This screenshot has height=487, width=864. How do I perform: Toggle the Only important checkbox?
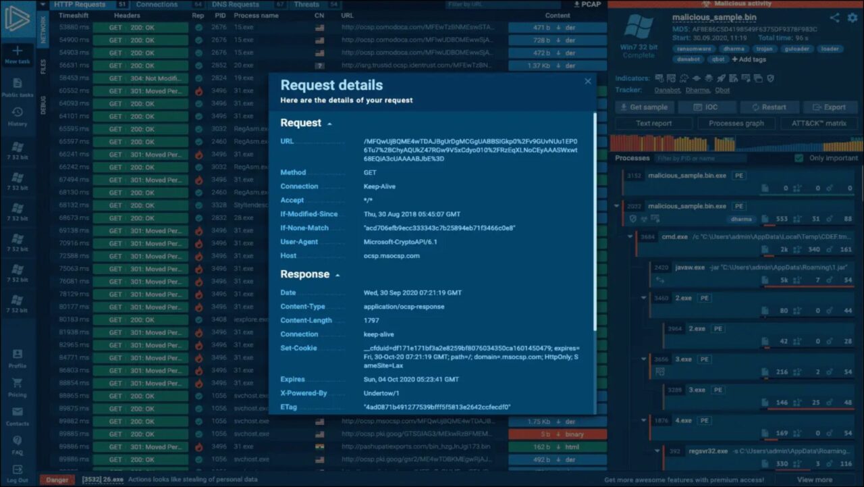(x=799, y=158)
